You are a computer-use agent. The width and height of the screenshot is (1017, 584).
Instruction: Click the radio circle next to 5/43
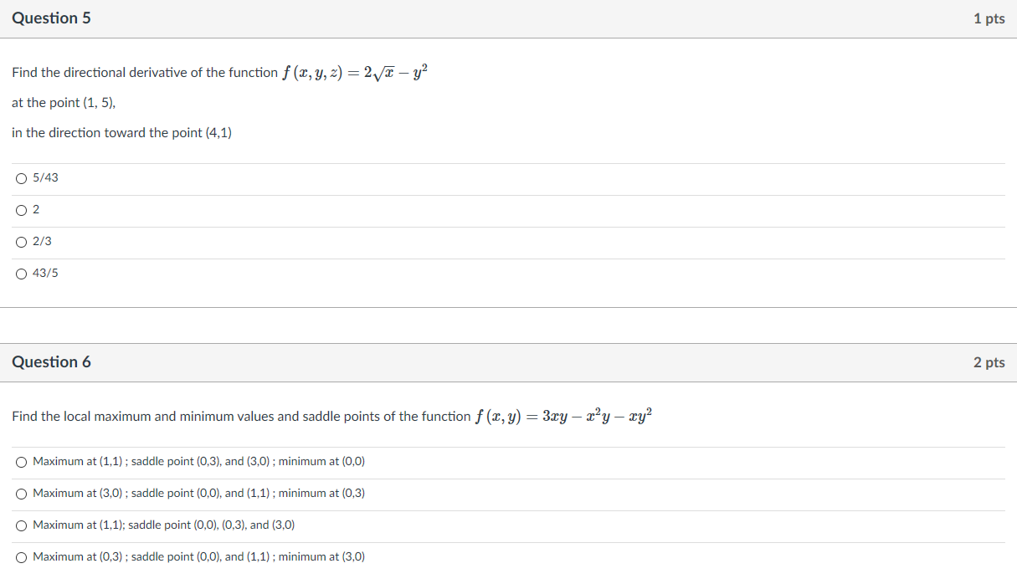(21, 177)
